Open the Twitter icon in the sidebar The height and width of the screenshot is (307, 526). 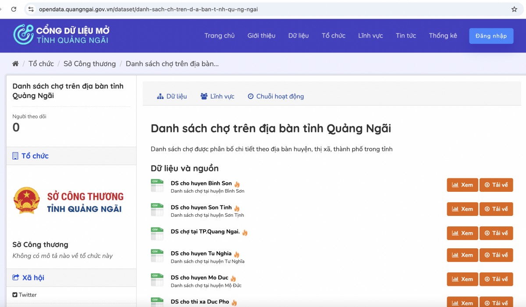click(x=16, y=294)
